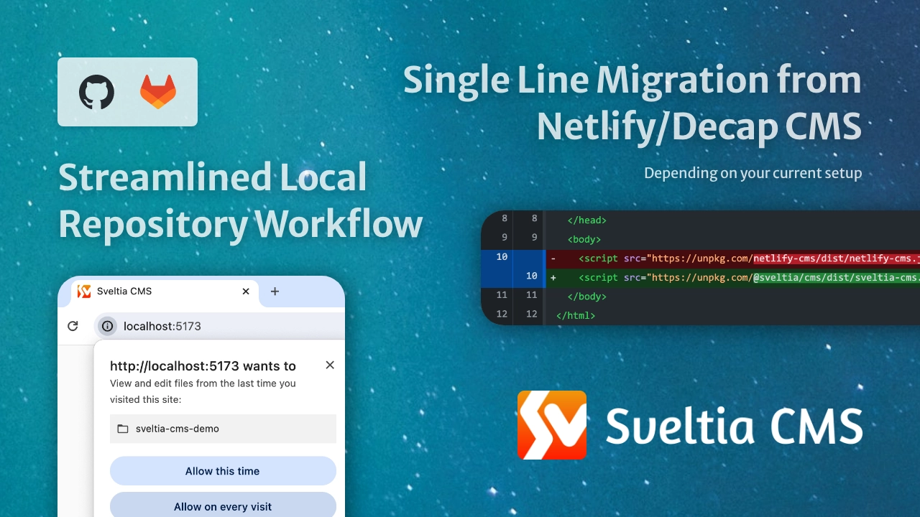Click the removed netlify-cms script line
The image size is (920, 517).
701,258
